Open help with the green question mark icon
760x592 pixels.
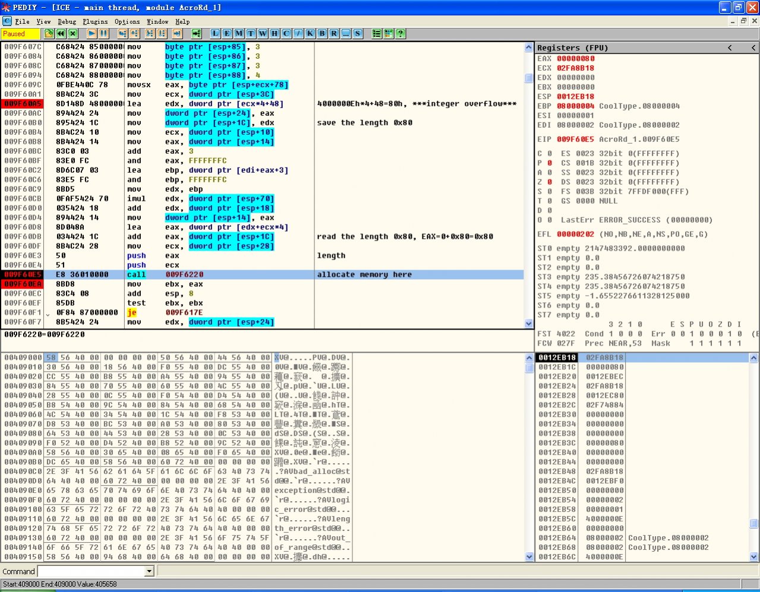click(401, 34)
